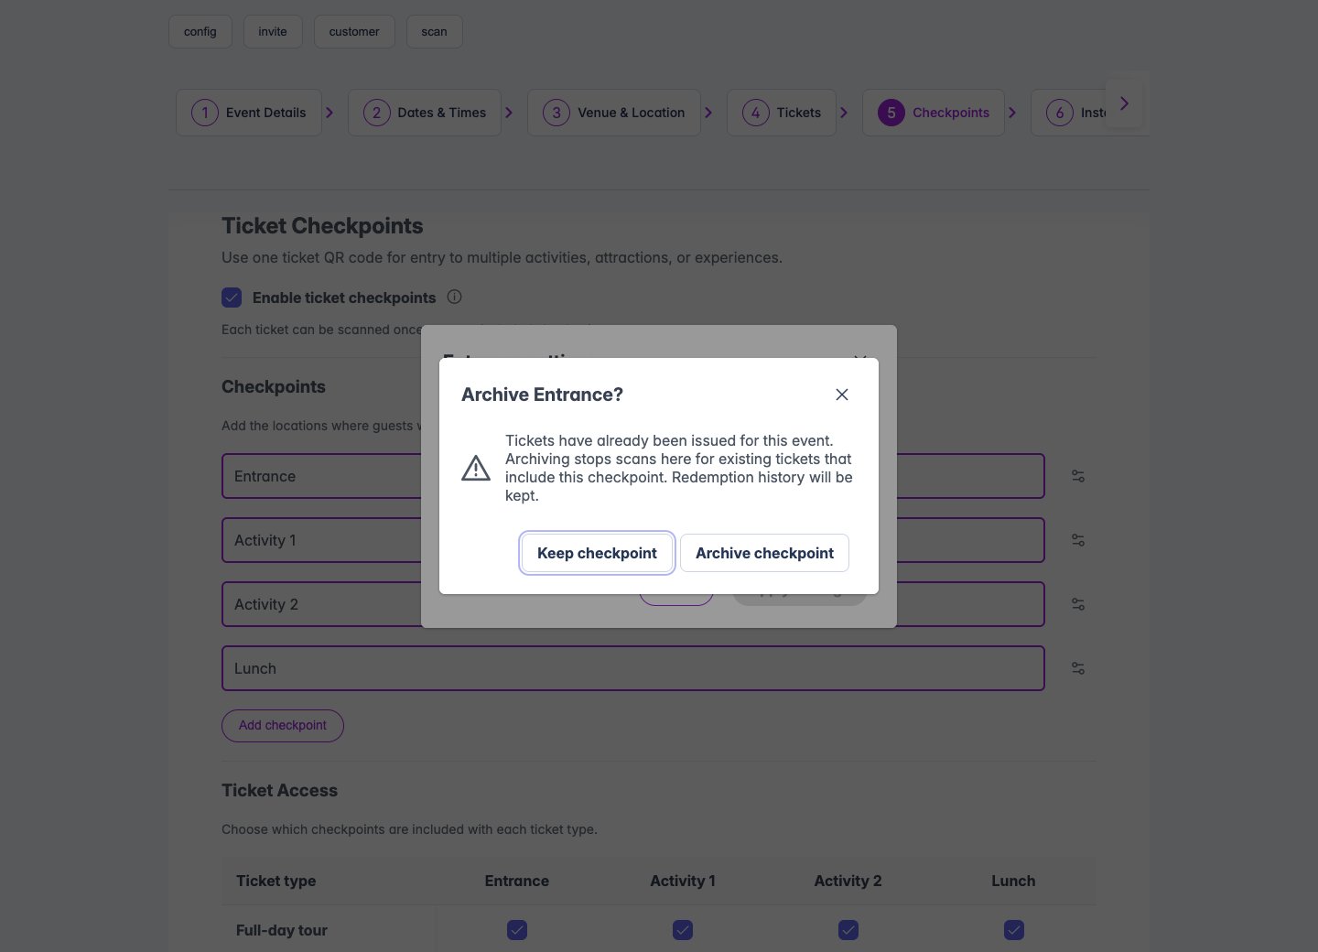Screen dimensions: 1318x952
Task: Click the warning triangle icon
Action: point(476,468)
